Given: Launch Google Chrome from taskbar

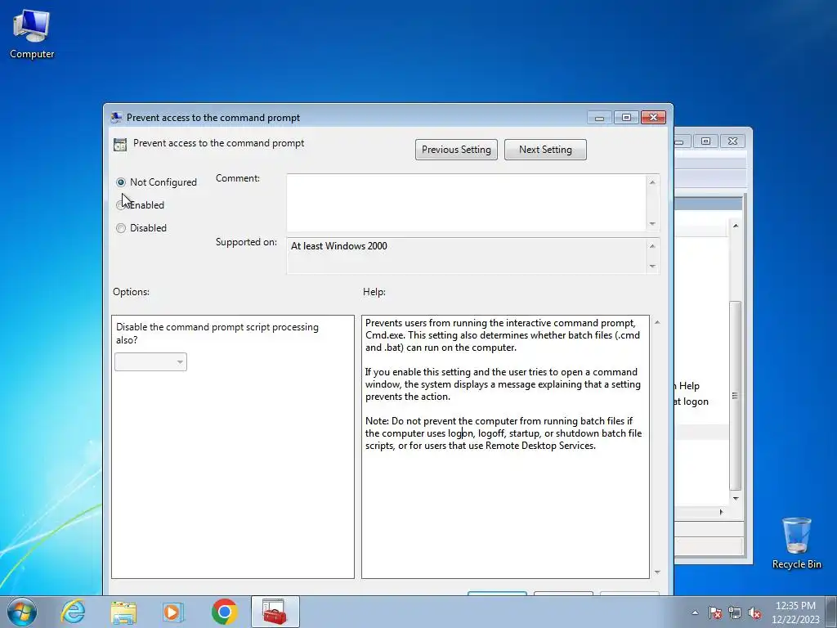Looking at the screenshot, I should pos(224,612).
